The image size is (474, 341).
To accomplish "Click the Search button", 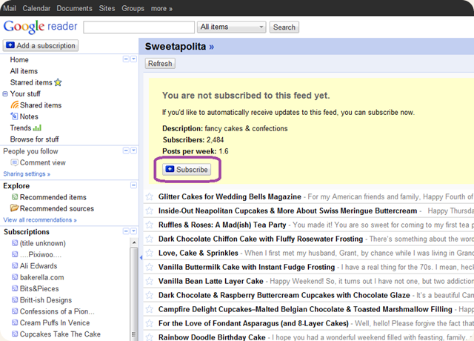I will click(284, 27).
